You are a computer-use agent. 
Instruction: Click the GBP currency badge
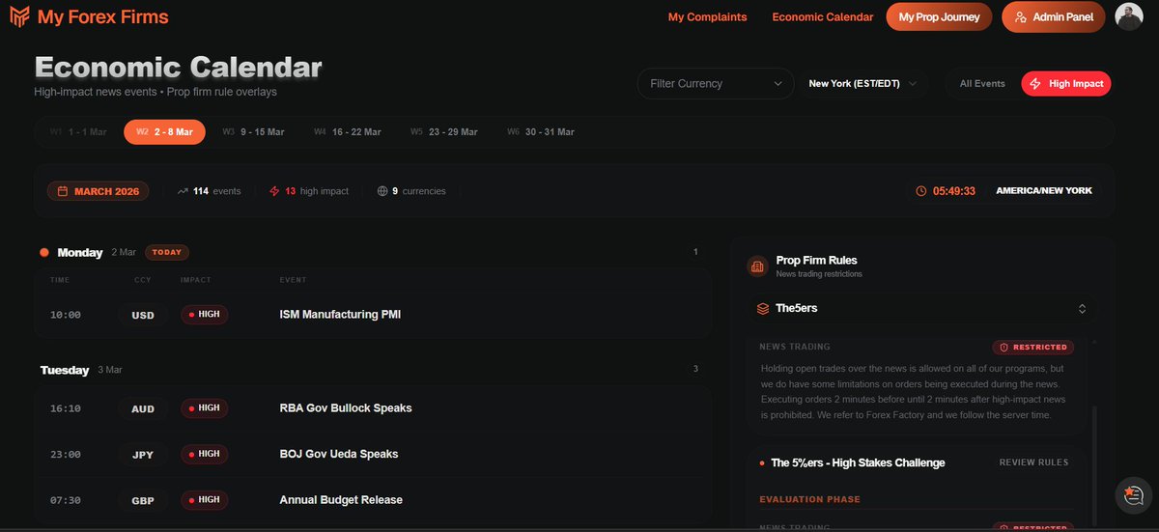(143, 500)
